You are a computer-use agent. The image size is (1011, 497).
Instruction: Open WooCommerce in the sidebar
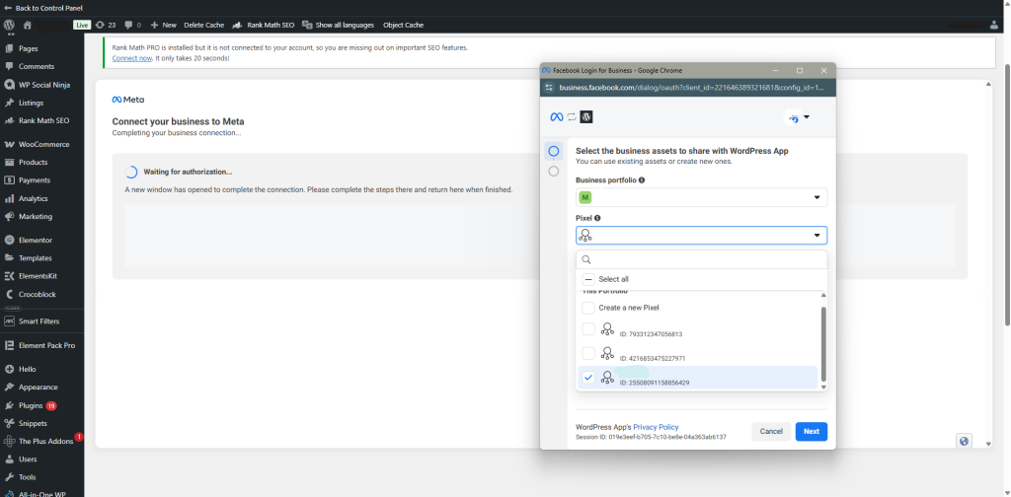click(x=41, y=144)
